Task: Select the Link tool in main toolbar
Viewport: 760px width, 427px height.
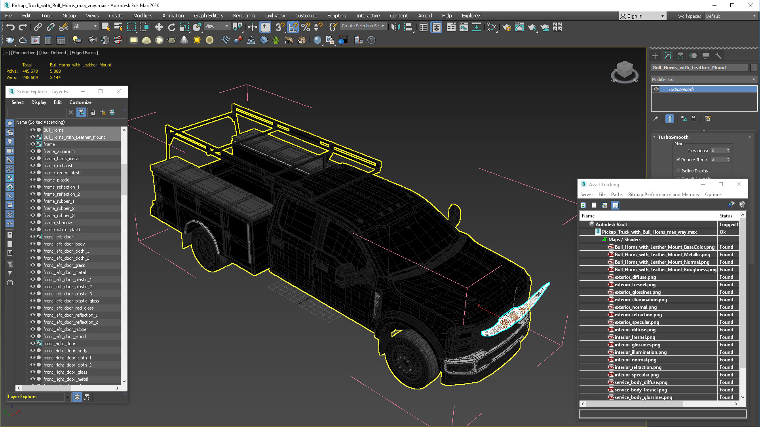Action: [38, 27]
